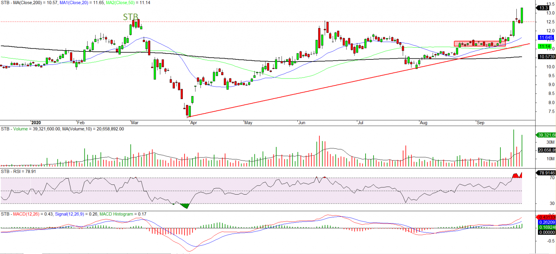556x254 pixels.
Task: Click the 70 RSI overbought axis label
Action: click(552, 178)
